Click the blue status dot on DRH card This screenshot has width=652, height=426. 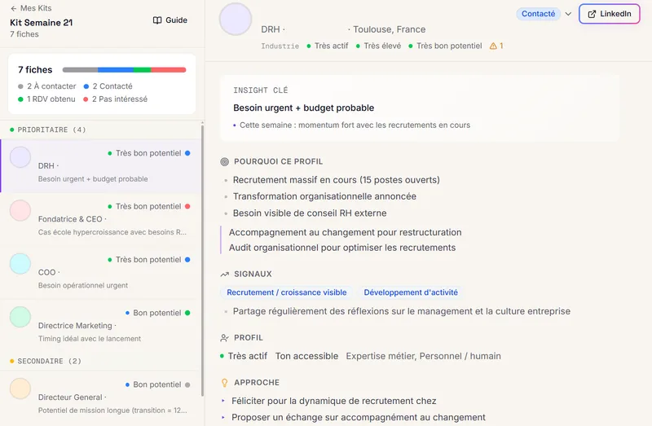(x=187, y=153)
